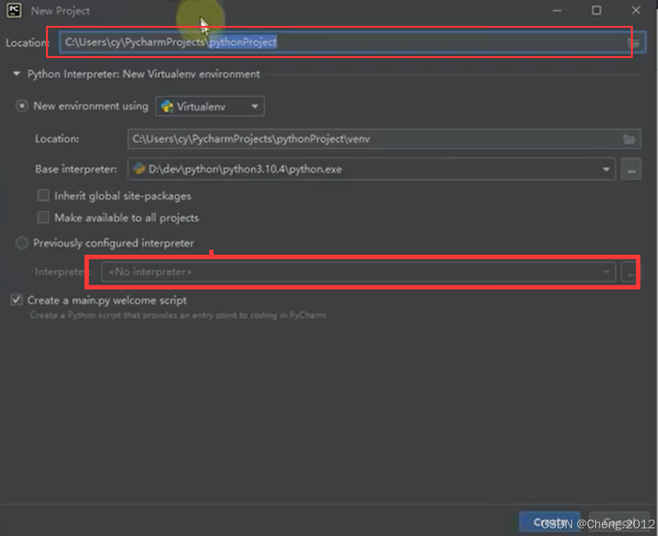Collapse the Python Interpreter section
This screenshot has height=536, width=658.
tap(16, 74)
